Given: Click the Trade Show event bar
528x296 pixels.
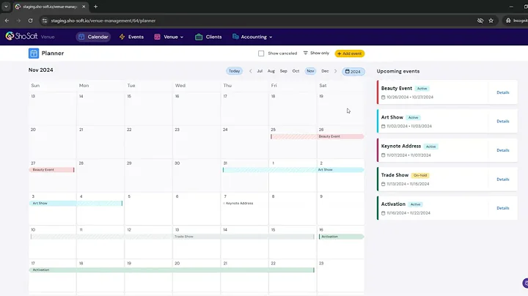Looking at the screenshot, I should click(172, 237).
